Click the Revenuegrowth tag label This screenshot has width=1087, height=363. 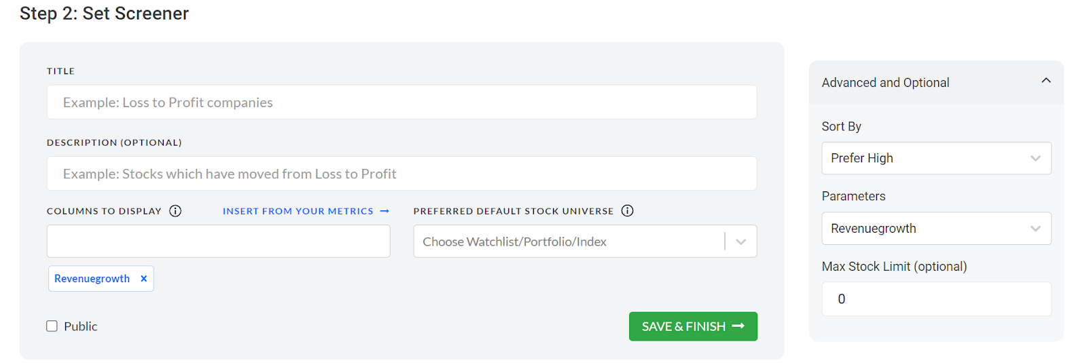(92, 279)
